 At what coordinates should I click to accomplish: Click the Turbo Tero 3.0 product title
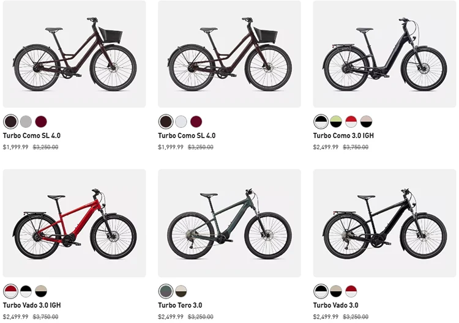point(180,305)
